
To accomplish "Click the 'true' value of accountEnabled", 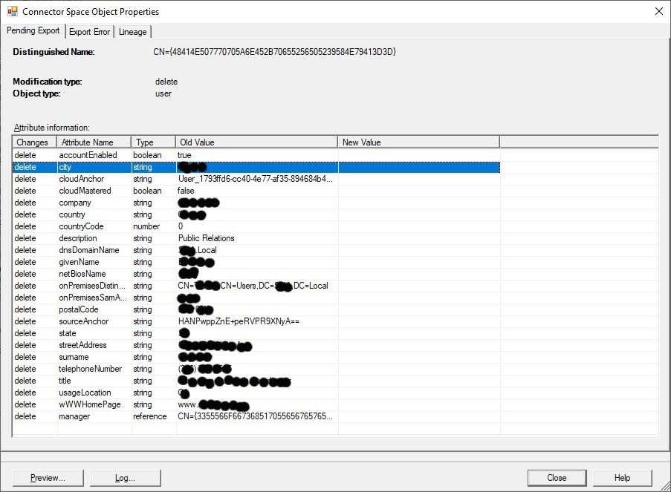I will 184,155.
